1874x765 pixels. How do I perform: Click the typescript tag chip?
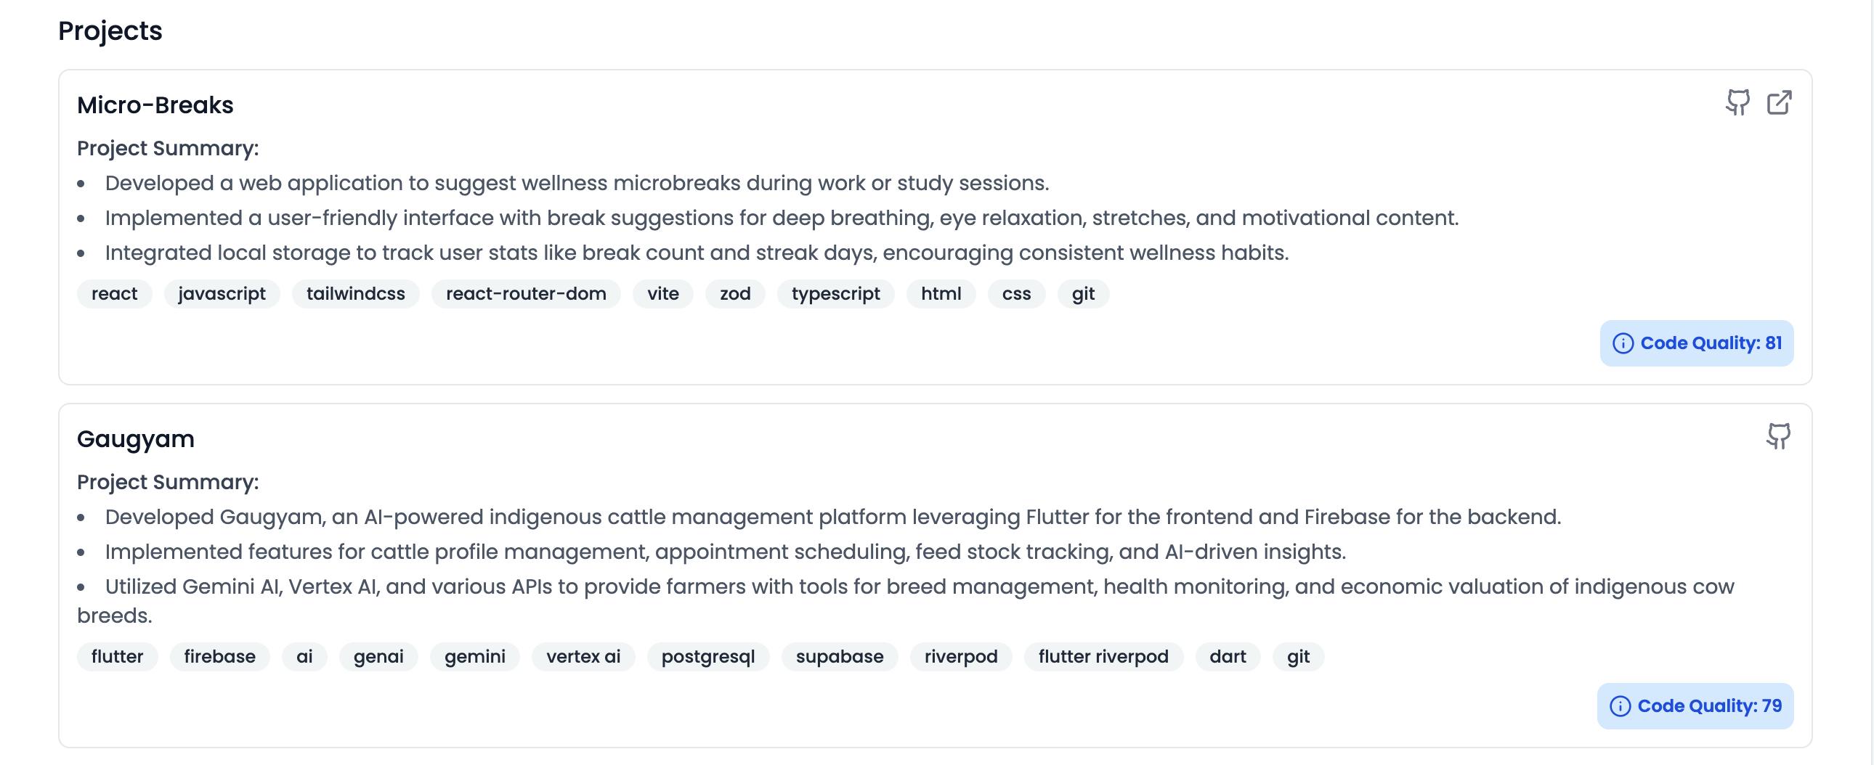pos(835,294)
